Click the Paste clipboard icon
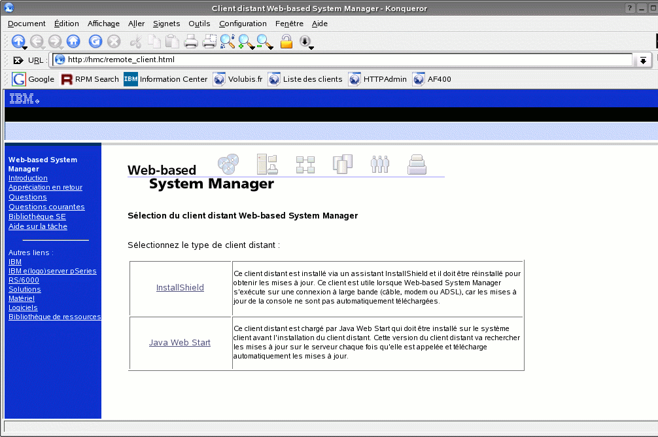 click(172, 41)
